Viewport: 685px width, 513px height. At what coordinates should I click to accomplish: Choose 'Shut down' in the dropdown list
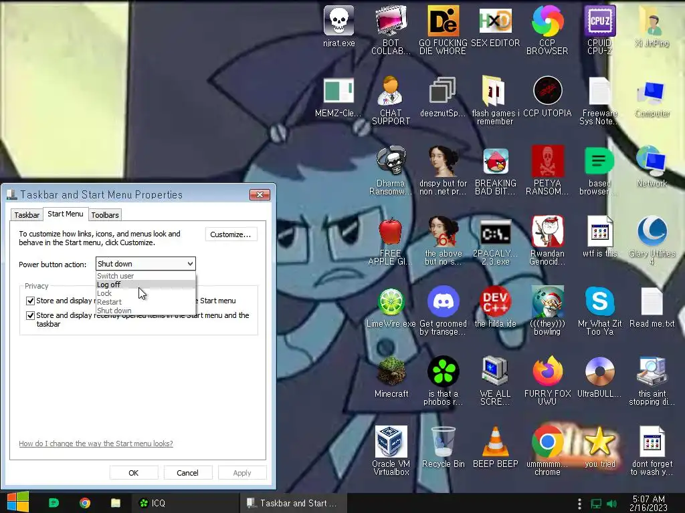[x=146, y=311]
